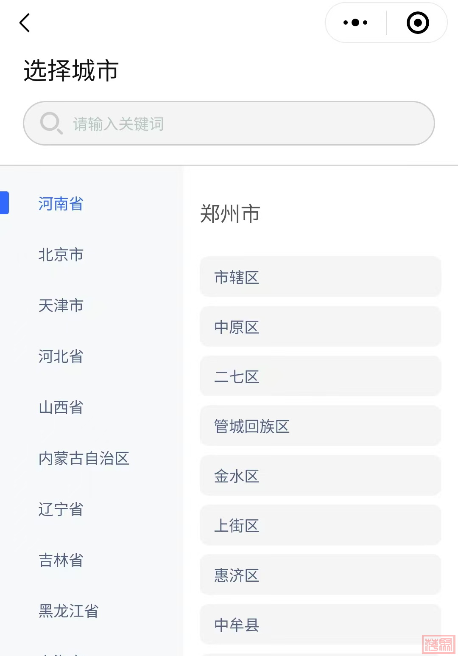Open the three-dot more menu
Screen dimensions: 458x656
pos(355,23)
